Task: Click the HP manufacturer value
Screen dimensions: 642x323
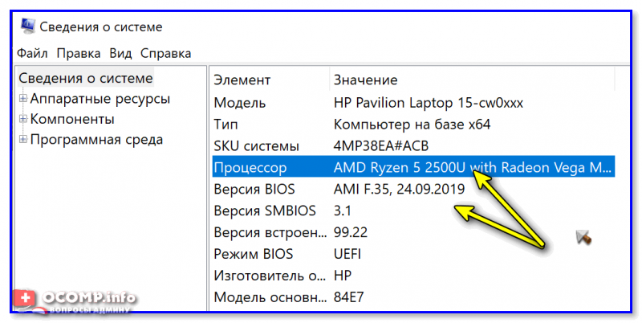Action: [343, 276]
